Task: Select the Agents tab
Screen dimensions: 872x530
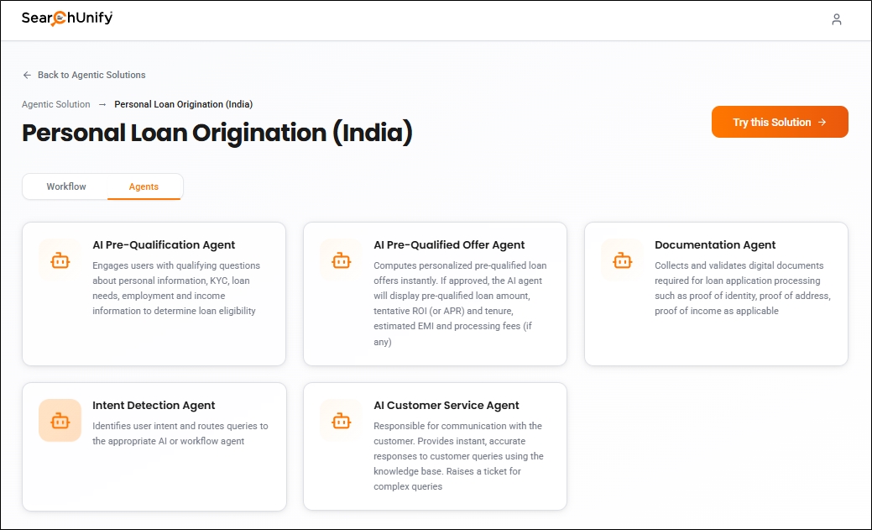Action: [x=144, y=186]
